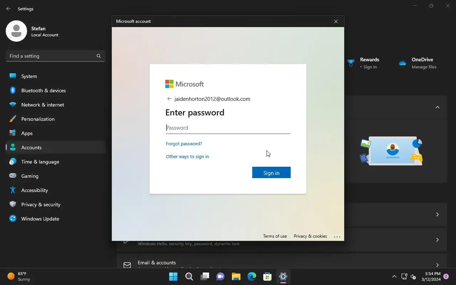Click the Network wifi icon in sidebar

point(13,105)
